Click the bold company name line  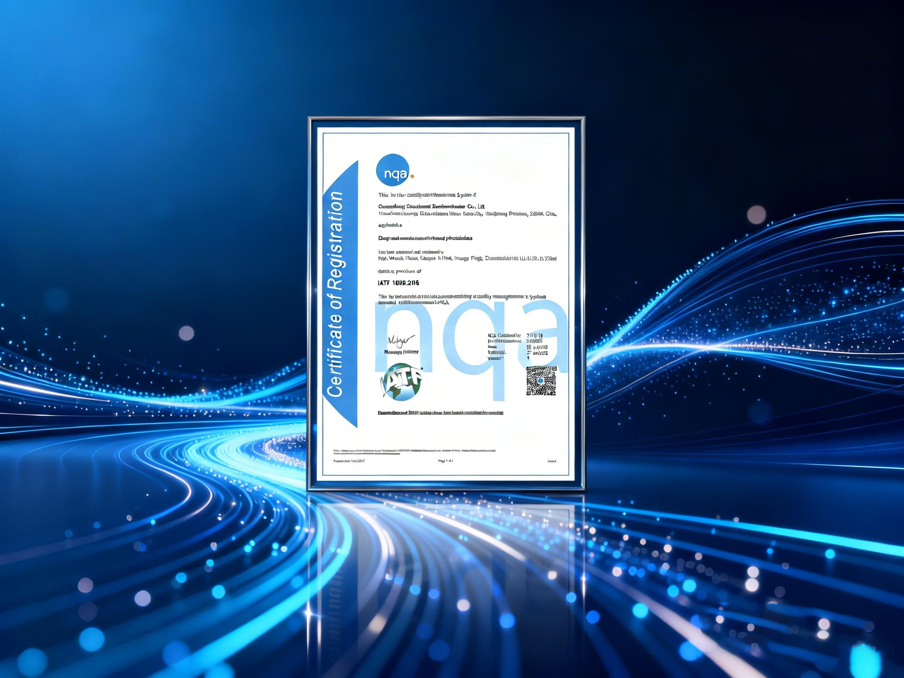click(x=432, y=206)
